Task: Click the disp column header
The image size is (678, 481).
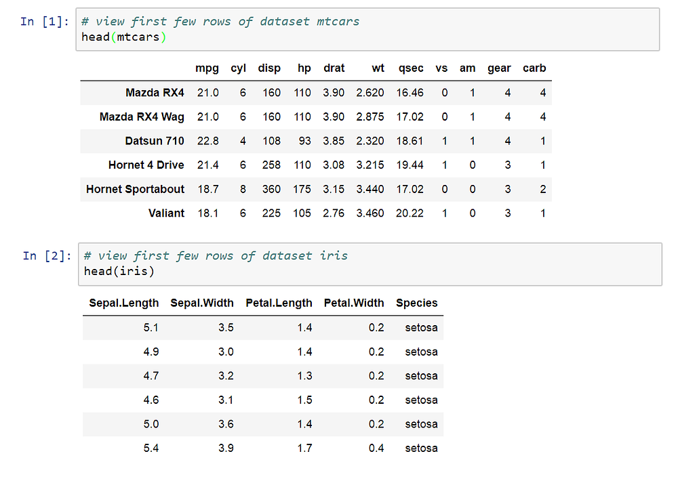Action: pyautogui.click(x=269, y=68)
